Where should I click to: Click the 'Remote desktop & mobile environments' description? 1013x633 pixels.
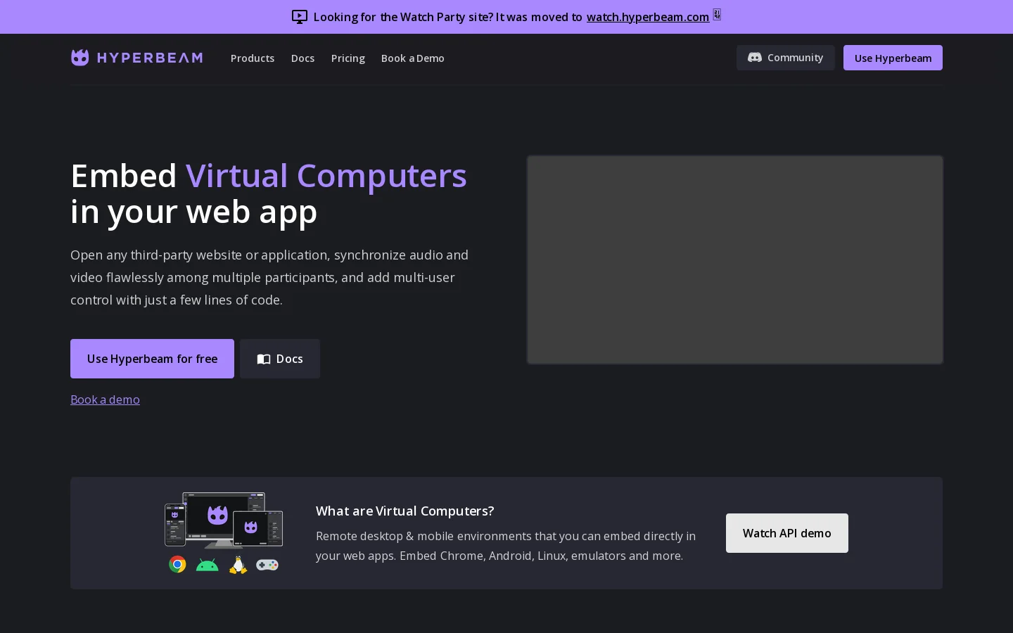(506, 546)
